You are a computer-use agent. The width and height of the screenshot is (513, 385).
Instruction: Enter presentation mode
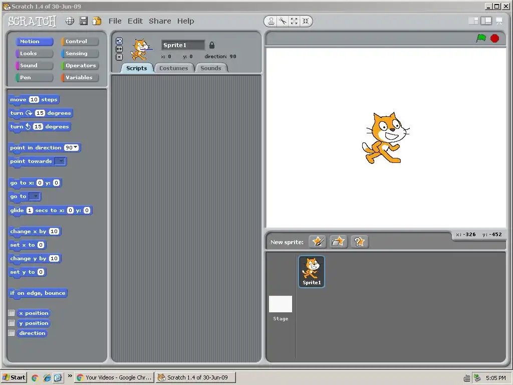[499, 21]
